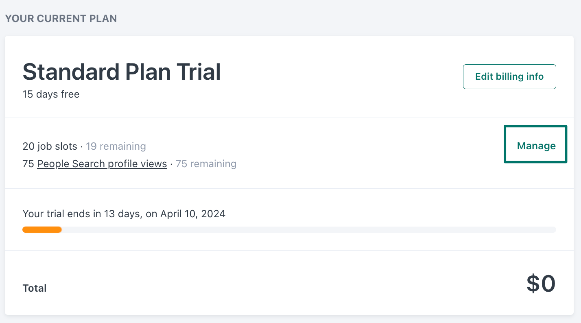This screenshot has height=323, width=581.
Task: Click the 15 days free subtitle
Action: coord(51,94)
